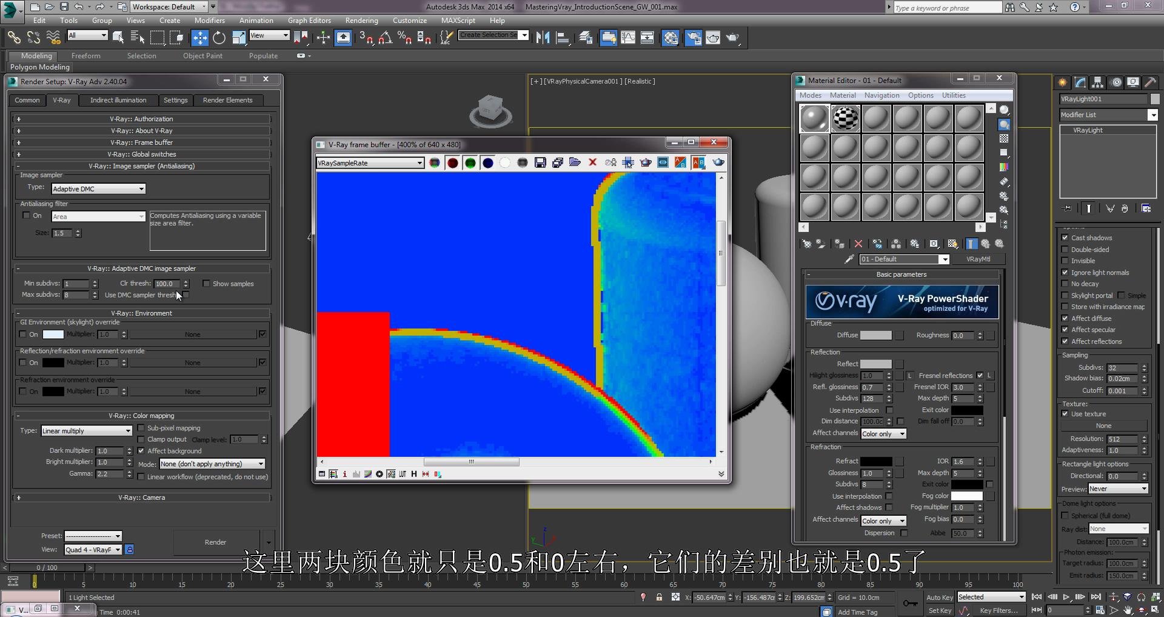The image size is (1164, 617).
Task: Save image from V-Ray frame buffer
Action: coord(540,162)
